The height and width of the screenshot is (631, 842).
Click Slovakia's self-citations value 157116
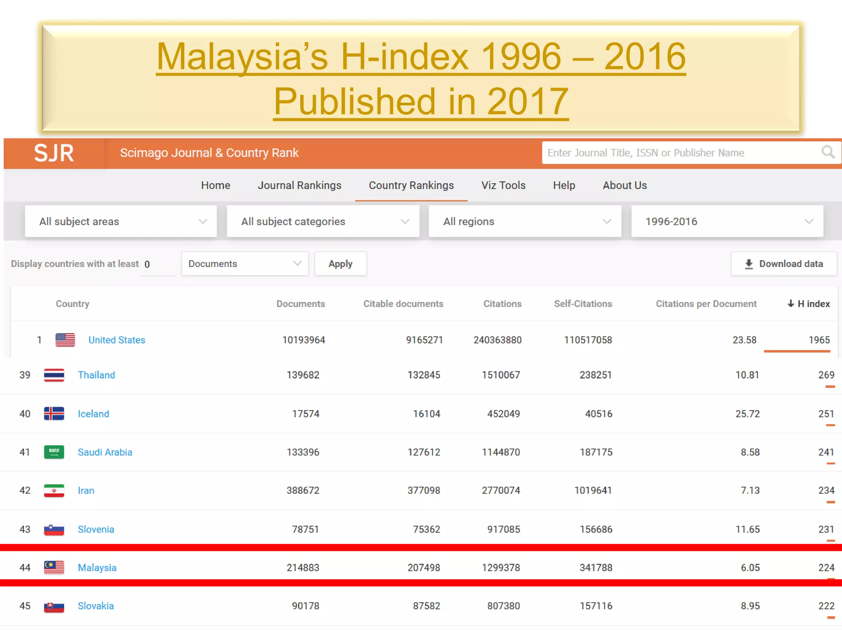[x=596, y=606]
